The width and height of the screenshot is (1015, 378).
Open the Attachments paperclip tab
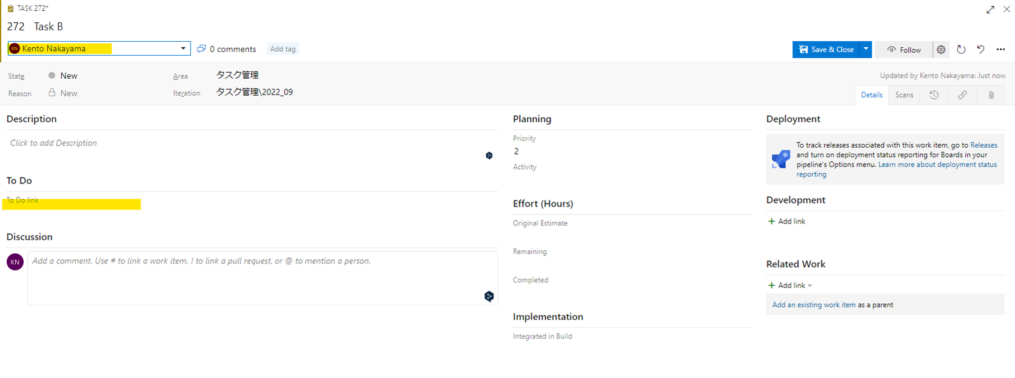[x=991, y=95]
